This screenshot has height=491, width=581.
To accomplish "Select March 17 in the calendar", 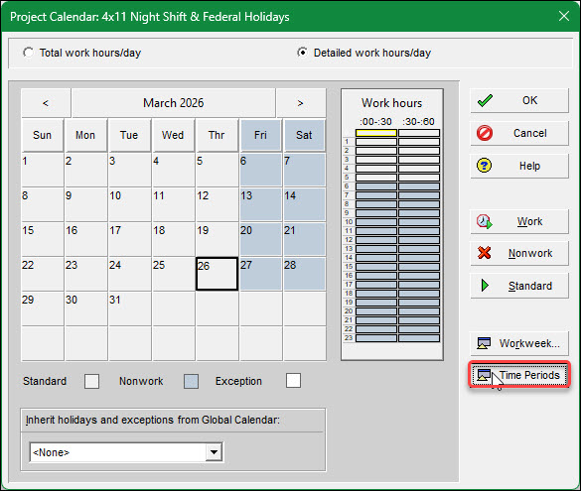I will click(130, 239).
